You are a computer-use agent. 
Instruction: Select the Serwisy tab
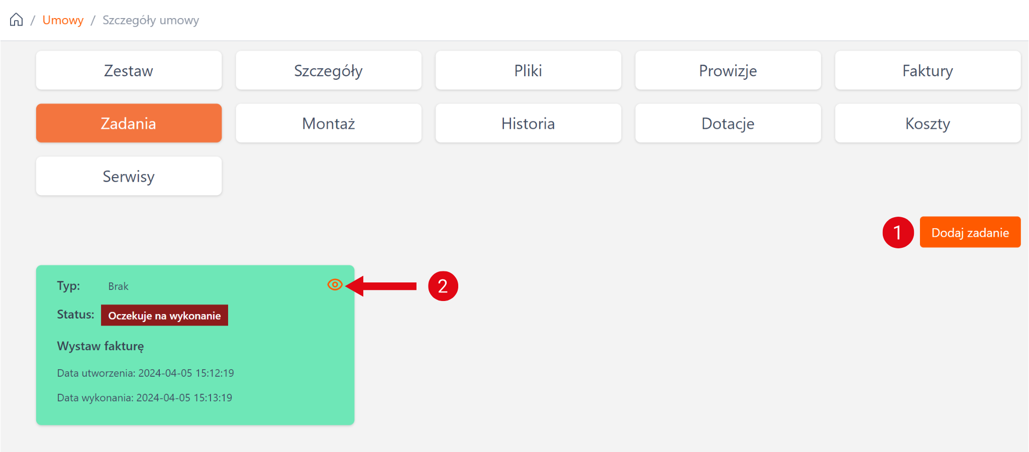pos(129,177)
